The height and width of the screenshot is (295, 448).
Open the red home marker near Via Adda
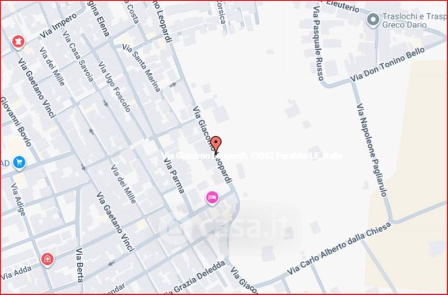48,260
